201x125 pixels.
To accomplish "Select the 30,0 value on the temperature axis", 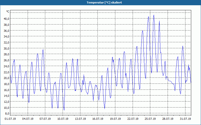I will 7,48.
